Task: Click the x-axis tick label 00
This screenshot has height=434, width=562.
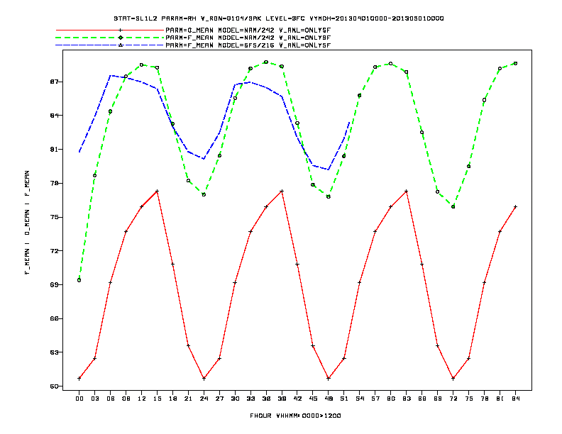Action: pos(79,399)
